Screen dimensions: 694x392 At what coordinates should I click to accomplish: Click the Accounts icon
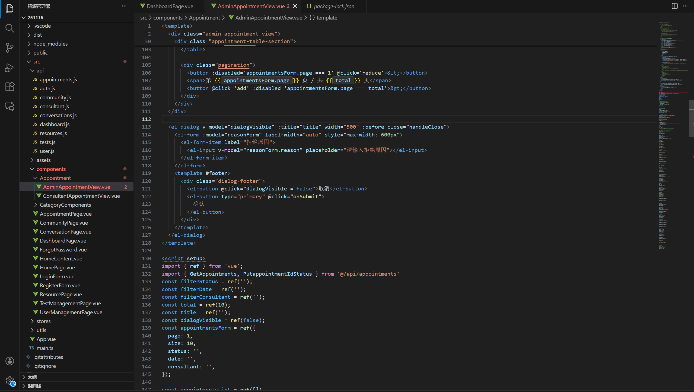pyautogui.click(x=9, y=361)
